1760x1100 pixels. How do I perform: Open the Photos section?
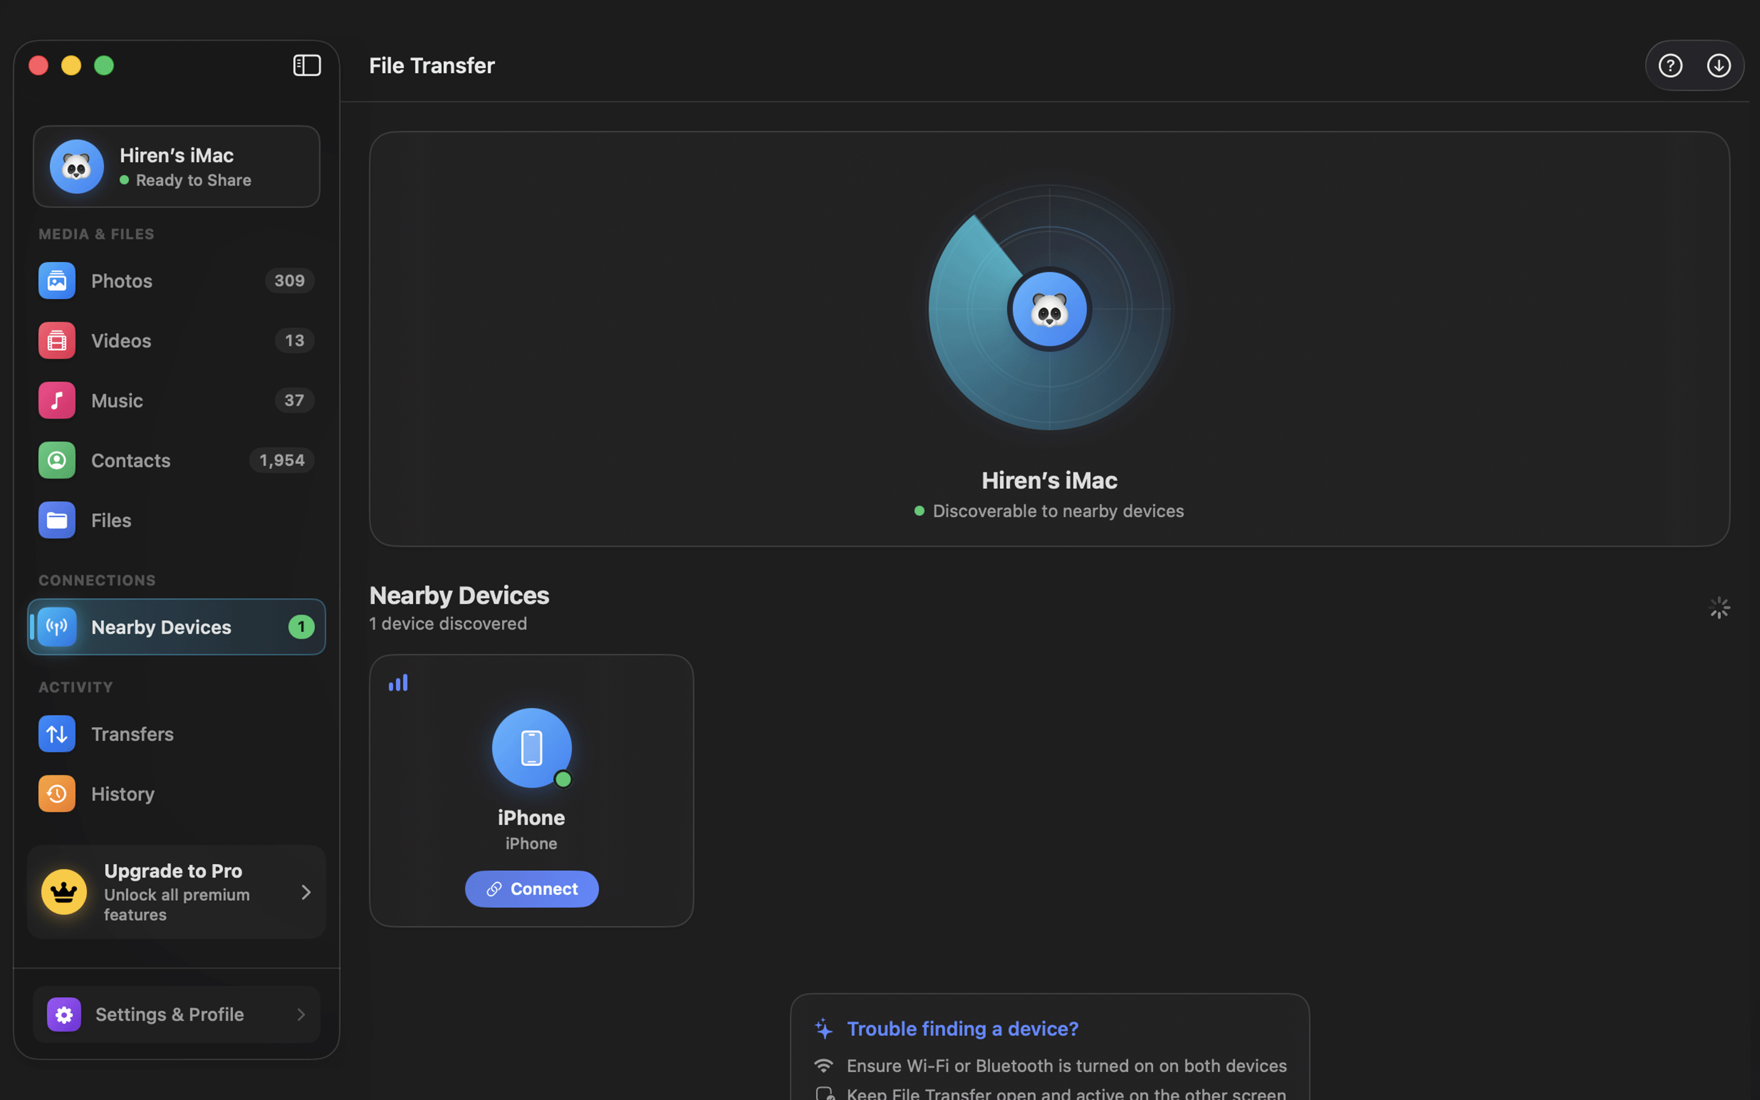point(177,281)
